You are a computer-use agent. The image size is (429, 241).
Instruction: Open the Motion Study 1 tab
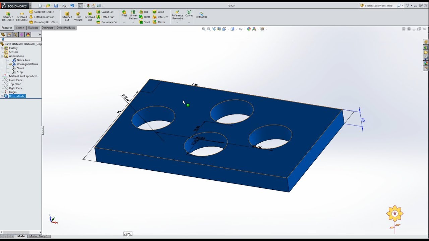click(x=39, y=236)
